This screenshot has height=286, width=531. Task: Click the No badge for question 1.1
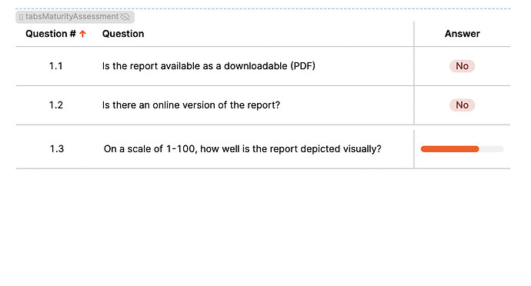463,66
